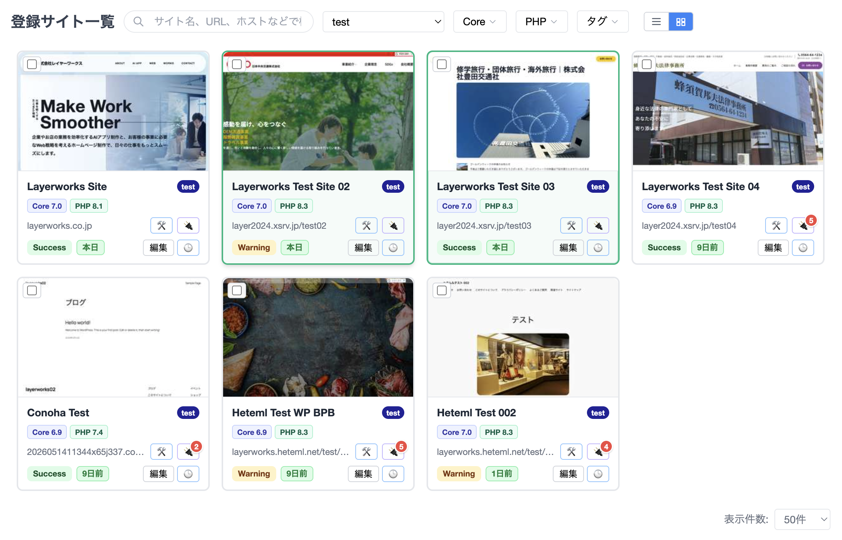Click the test tag on Conoha Test
Viewport: 842px width, 540px height.
(188, 413)
